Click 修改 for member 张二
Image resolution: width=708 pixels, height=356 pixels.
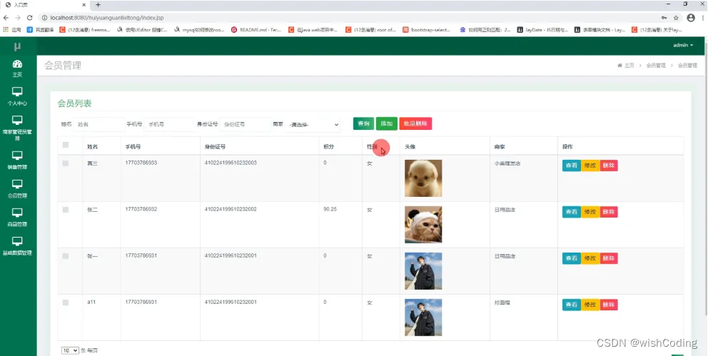pos(590,212)
